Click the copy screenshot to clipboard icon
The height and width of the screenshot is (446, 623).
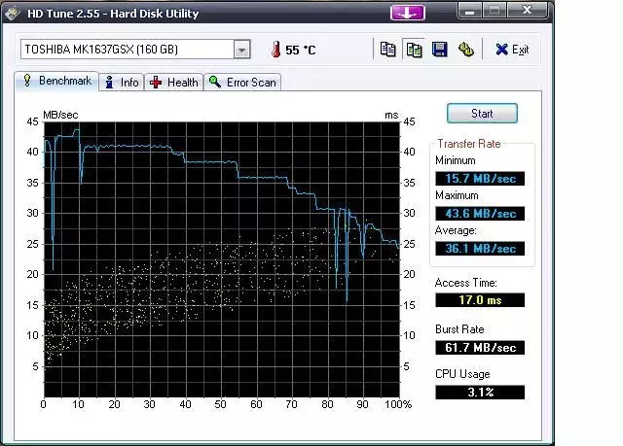point(414,50)
